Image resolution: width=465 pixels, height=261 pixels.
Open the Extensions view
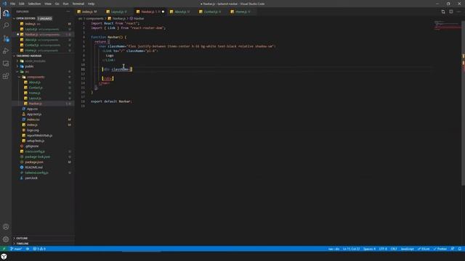point(6,76)
